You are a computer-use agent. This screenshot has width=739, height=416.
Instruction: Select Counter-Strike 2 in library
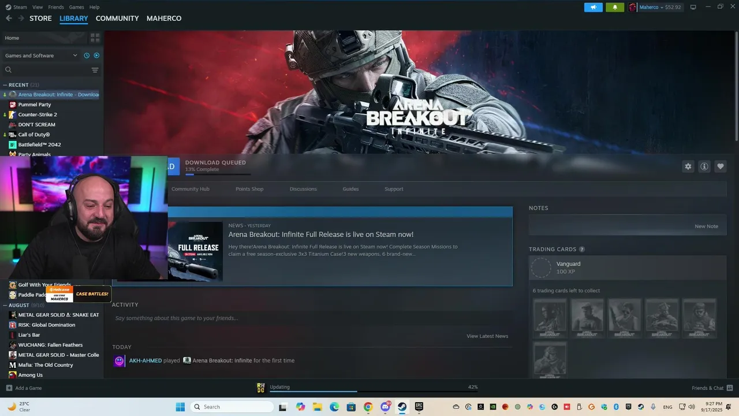38,114
